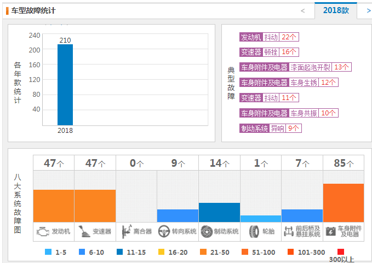Viewport: 372px width, 263px height.
Task: Click the 9个 count header above 转向系统
Action: coord(178,163)
